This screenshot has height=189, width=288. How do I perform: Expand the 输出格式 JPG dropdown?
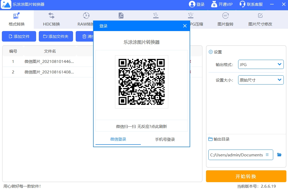point(261,64)
